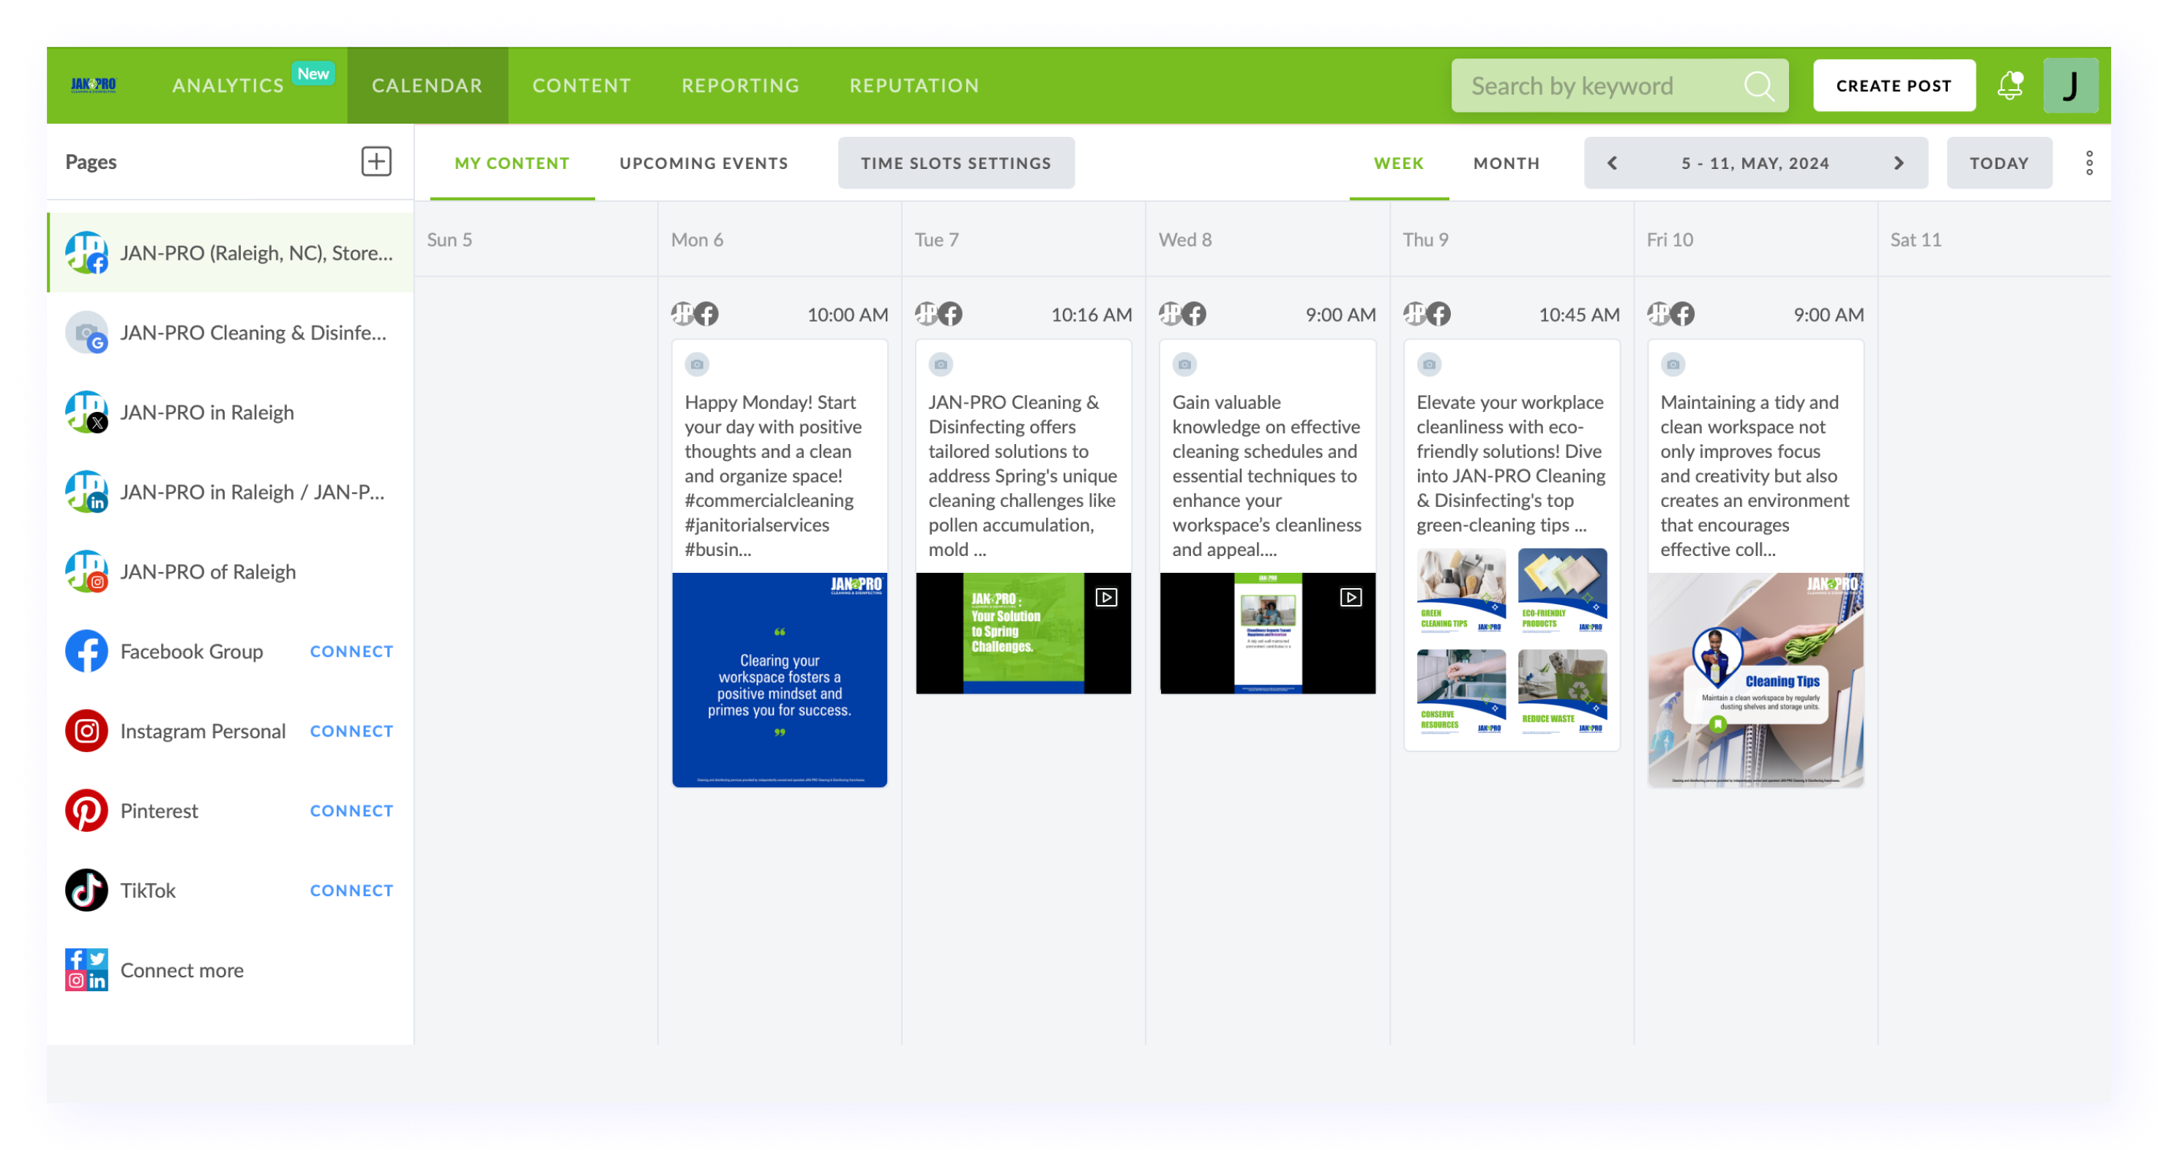Open Monday post blue quote image
Screen dimensions: 2158x1150
point(779,680)
